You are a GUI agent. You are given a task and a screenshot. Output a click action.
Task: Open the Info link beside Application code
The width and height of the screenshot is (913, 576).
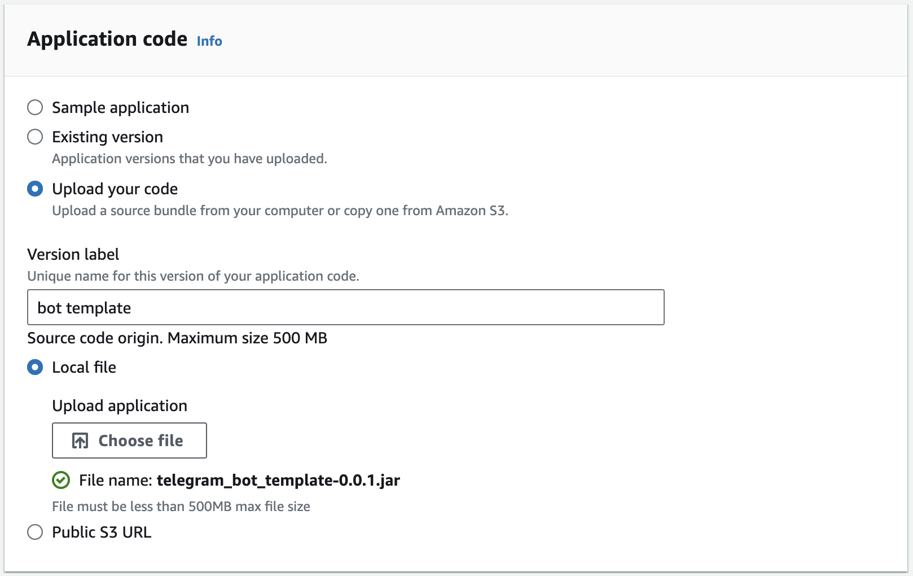209,41
